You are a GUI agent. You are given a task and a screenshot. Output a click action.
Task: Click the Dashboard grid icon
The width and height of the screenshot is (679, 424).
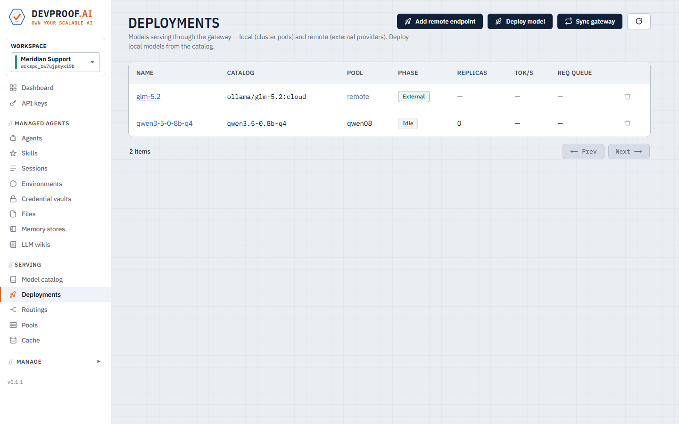coord(13,88)
